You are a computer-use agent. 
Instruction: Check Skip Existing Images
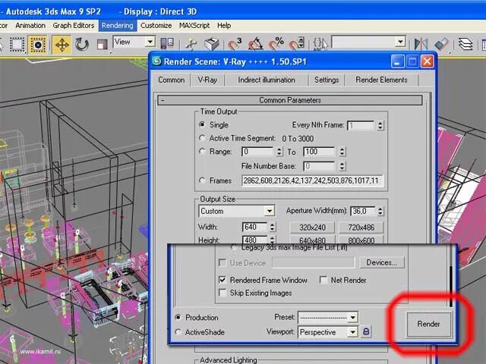222,293
